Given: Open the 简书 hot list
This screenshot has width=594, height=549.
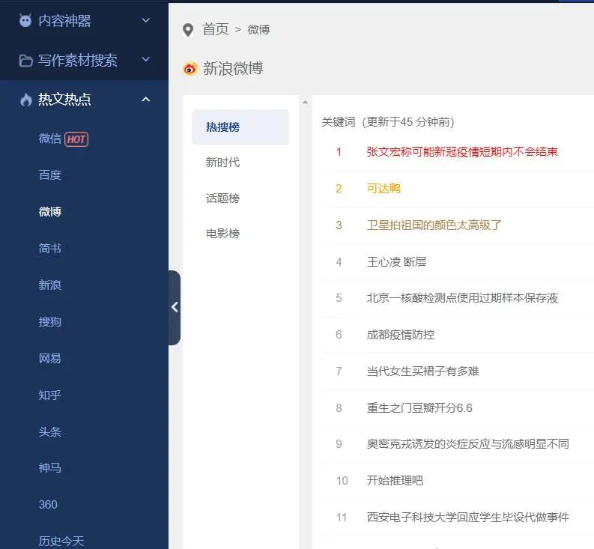Looking at the screenshot, I should pos(50,248).
